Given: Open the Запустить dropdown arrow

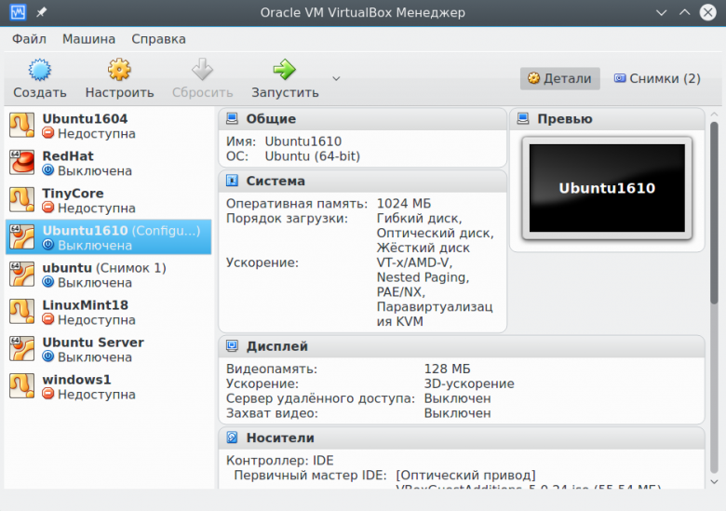Looking at the screenshot, I should 337,79.
